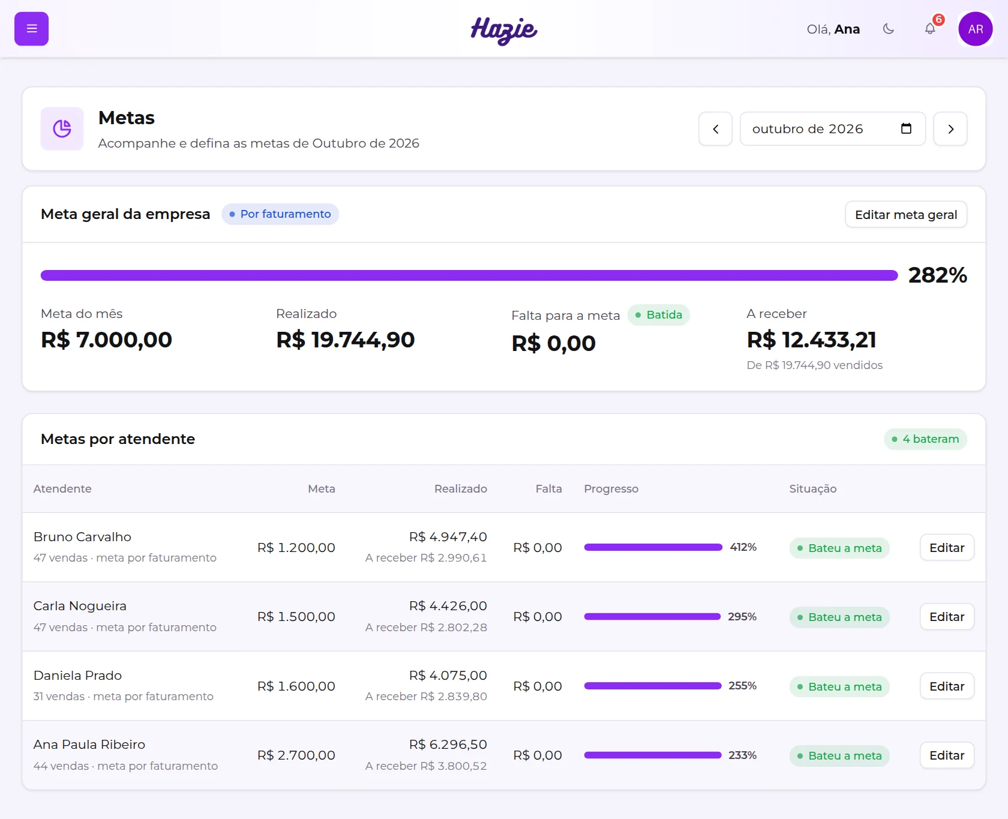Open notifications bell
The image size is (1008, 819).
pyautogui.click(x=930, y=29)
